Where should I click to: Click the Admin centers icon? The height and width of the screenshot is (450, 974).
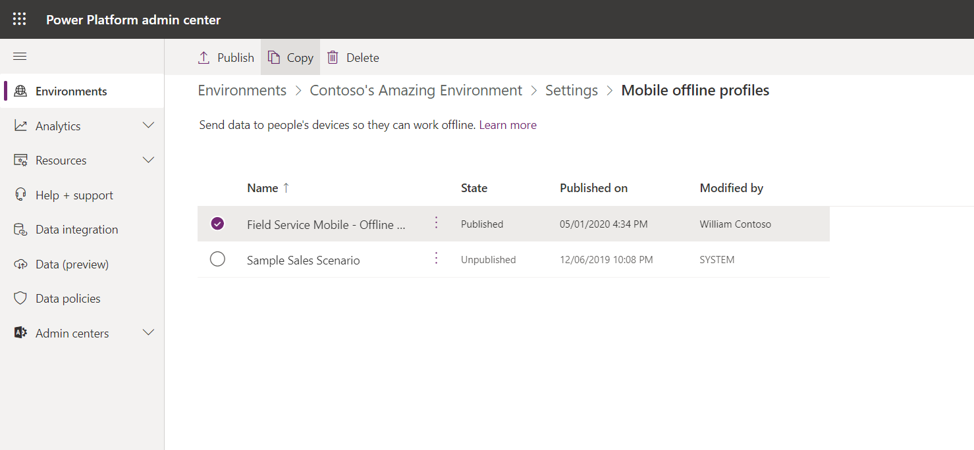tap(21, 333)
